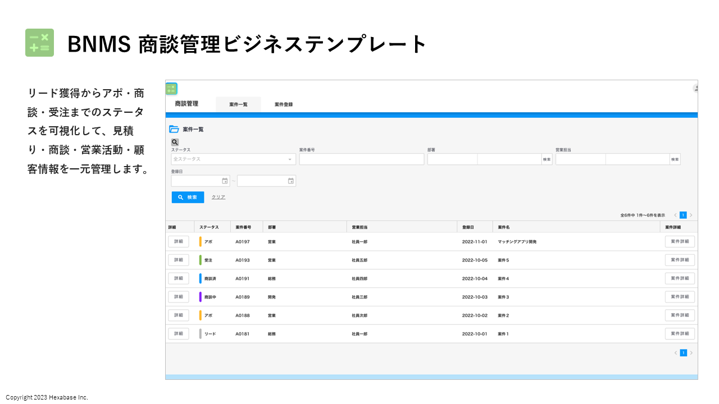719x404 pixels.
Task: Go to previous page arrow below the table
Action: tap(675, 353)
